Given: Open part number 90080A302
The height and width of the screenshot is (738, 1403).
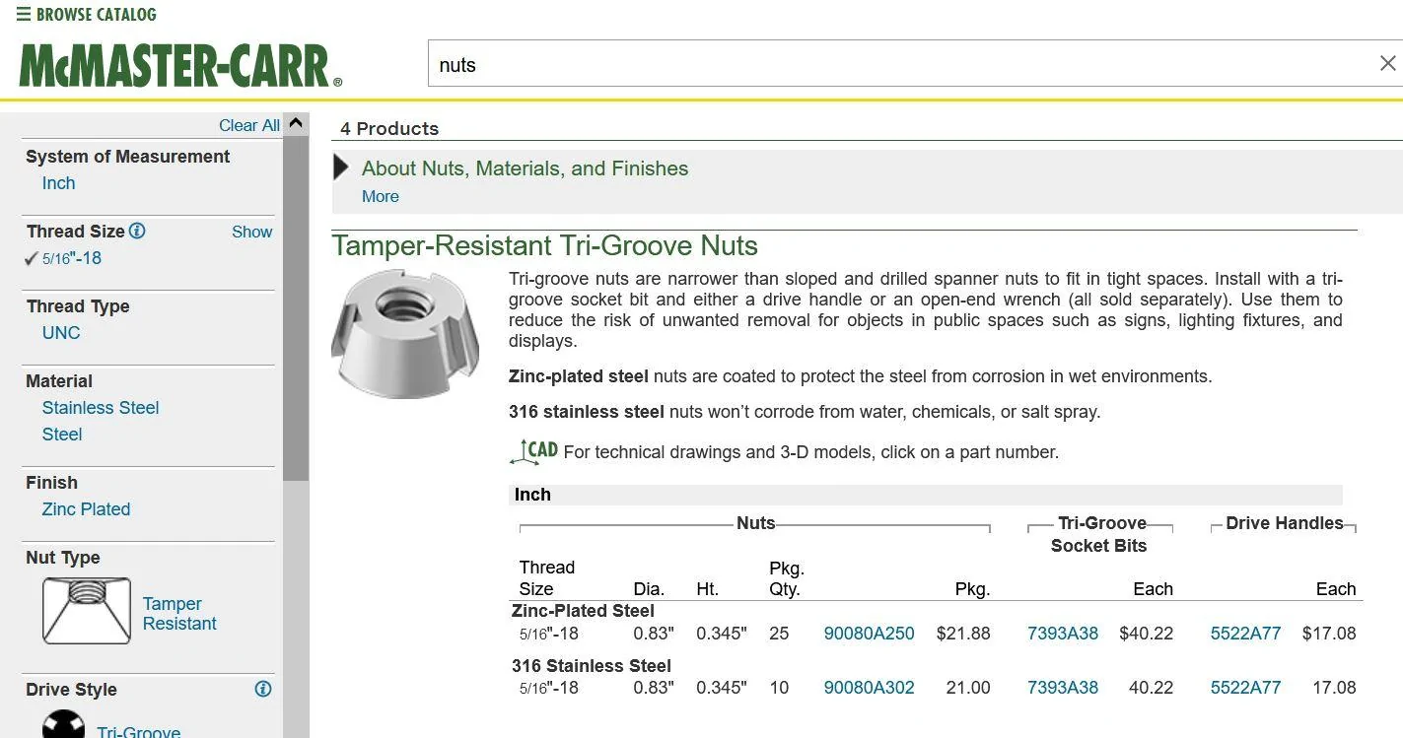Looking at the screenshot, I should (870, 688).
